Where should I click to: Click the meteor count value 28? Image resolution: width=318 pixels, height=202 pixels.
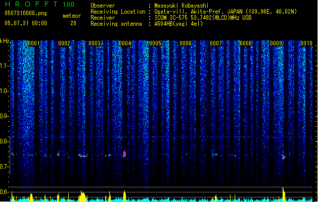[73, 23]
